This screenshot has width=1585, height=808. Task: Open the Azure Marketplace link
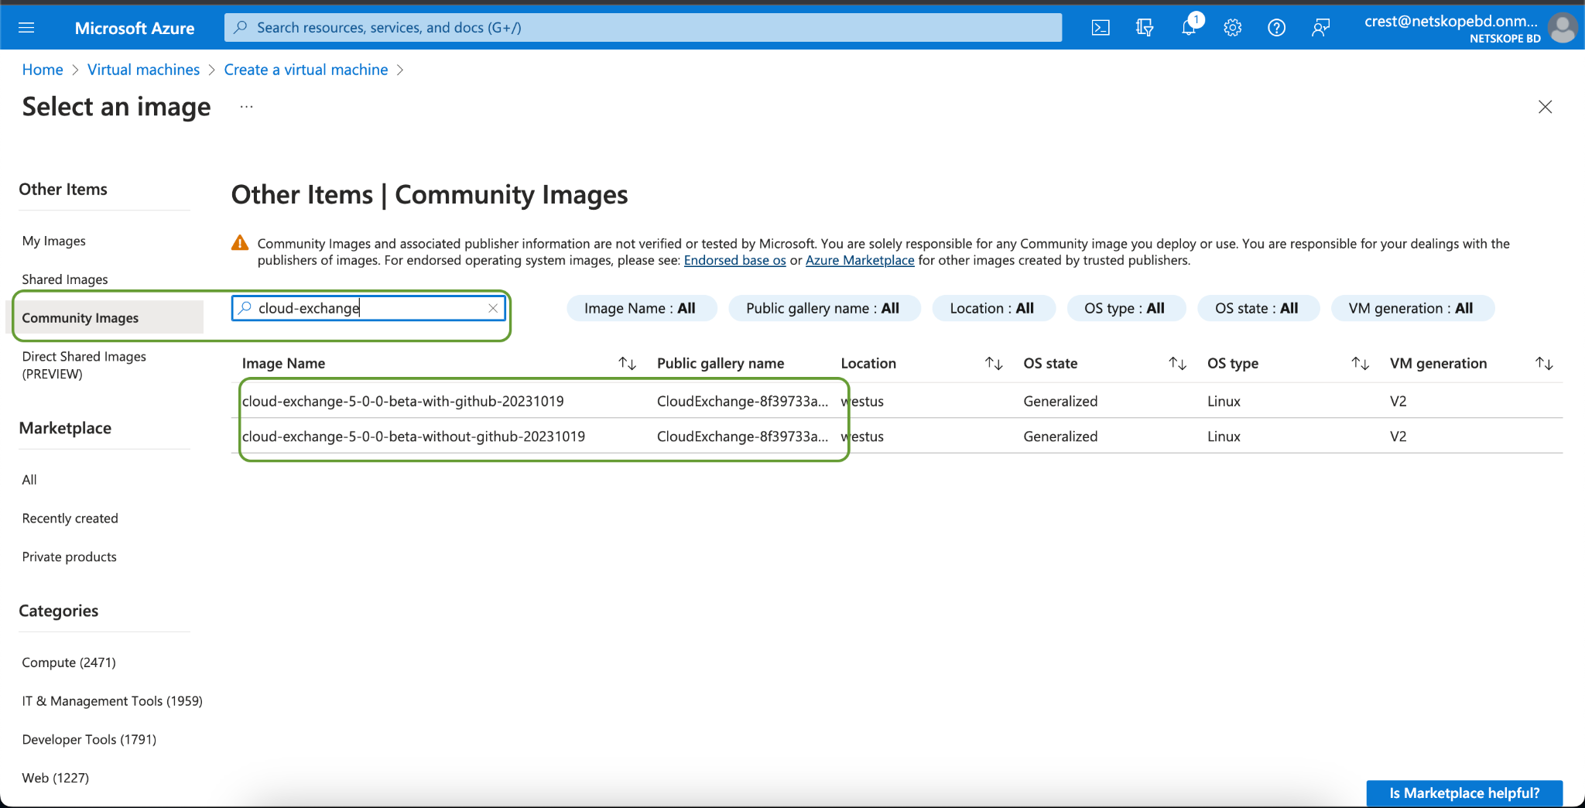[860, 260]
